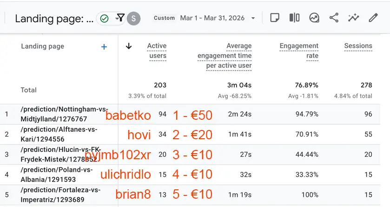This screenshot has height=207, width=390.
Task: Open the insights chart icon
Action: coord(314,18)
